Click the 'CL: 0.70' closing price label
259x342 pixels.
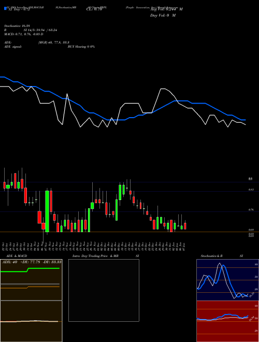94,9
